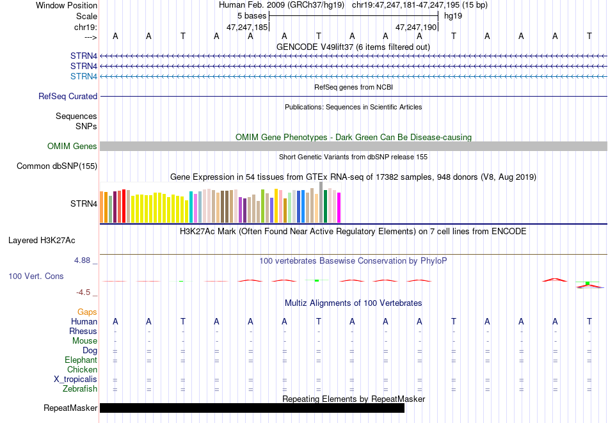Click the Layered H3K27Ac track label
Screen dimensions: 608x423
(x=42, y=241)
